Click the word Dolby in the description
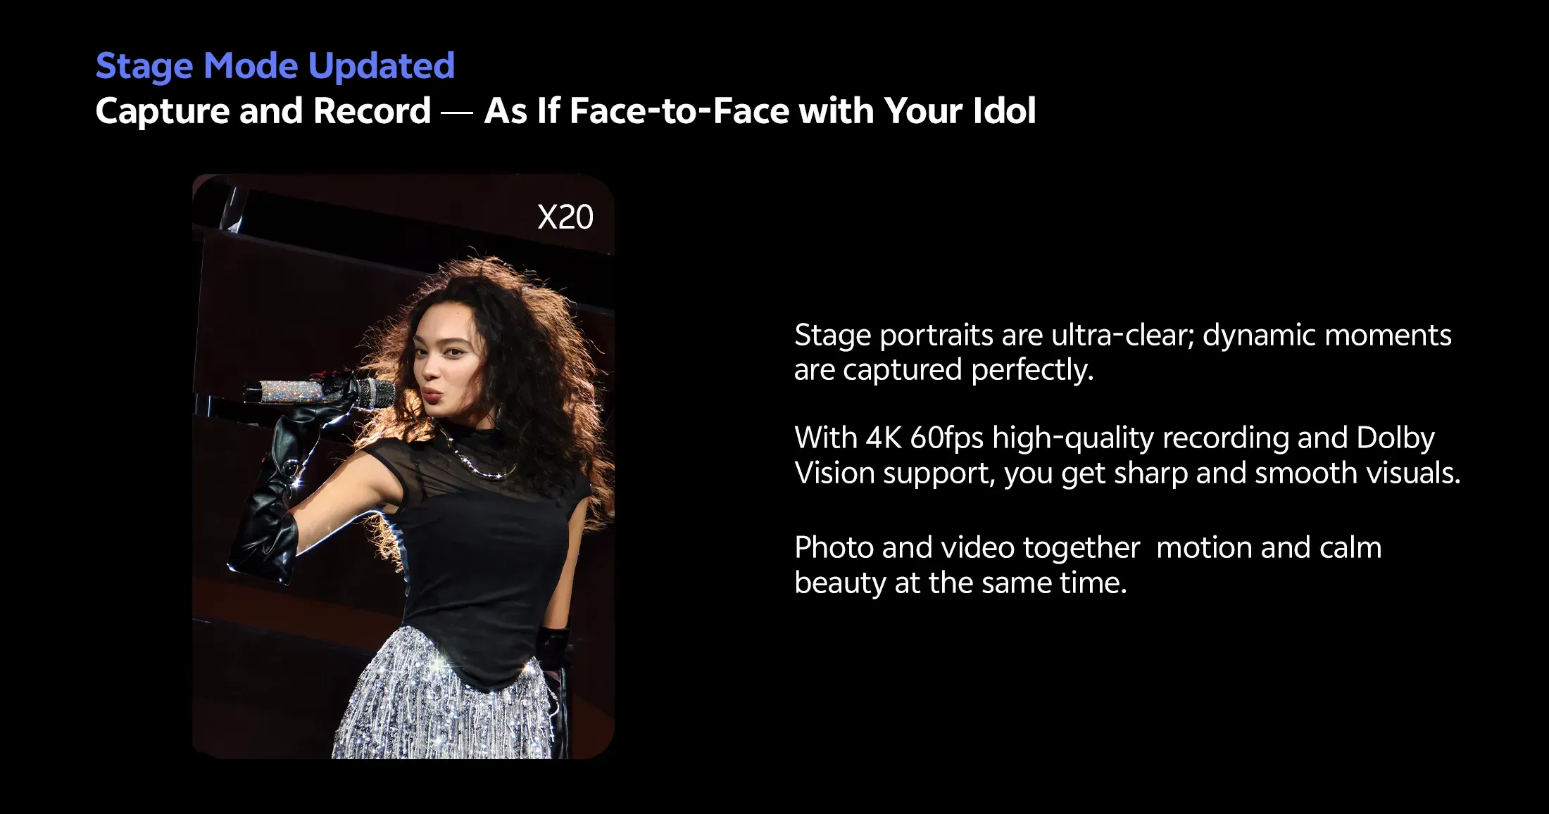Image resolution: width=1549 pixels, height=814 pixels. coord(1395,438)
